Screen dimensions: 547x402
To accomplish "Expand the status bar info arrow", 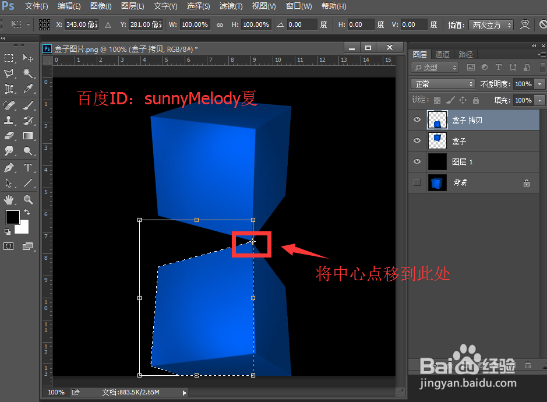I will click(185, 393).
